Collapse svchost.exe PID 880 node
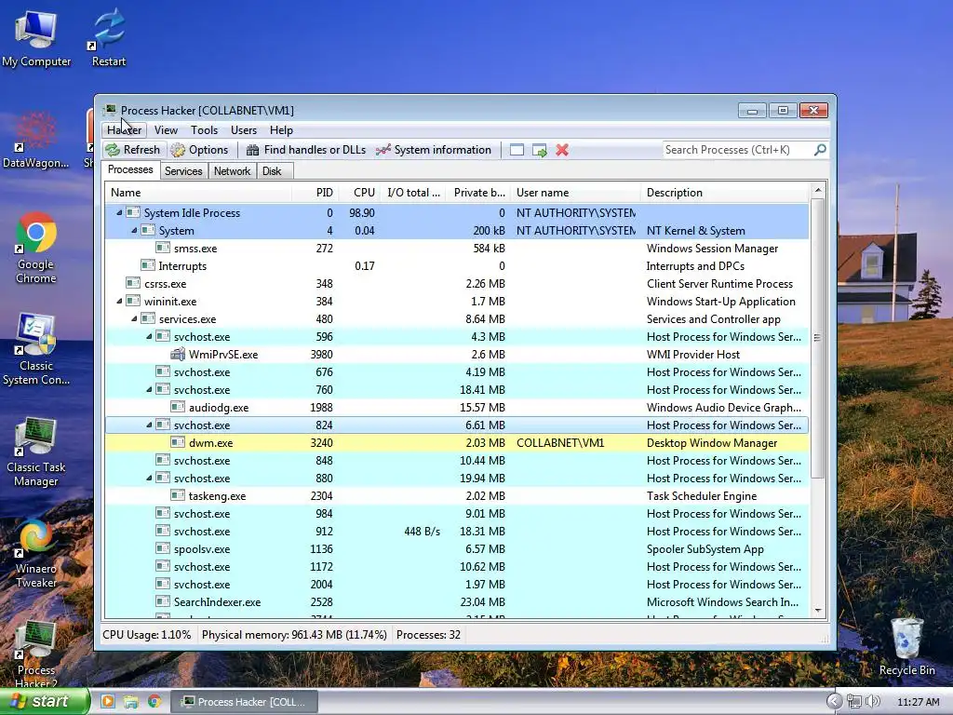 pos(149,478)
